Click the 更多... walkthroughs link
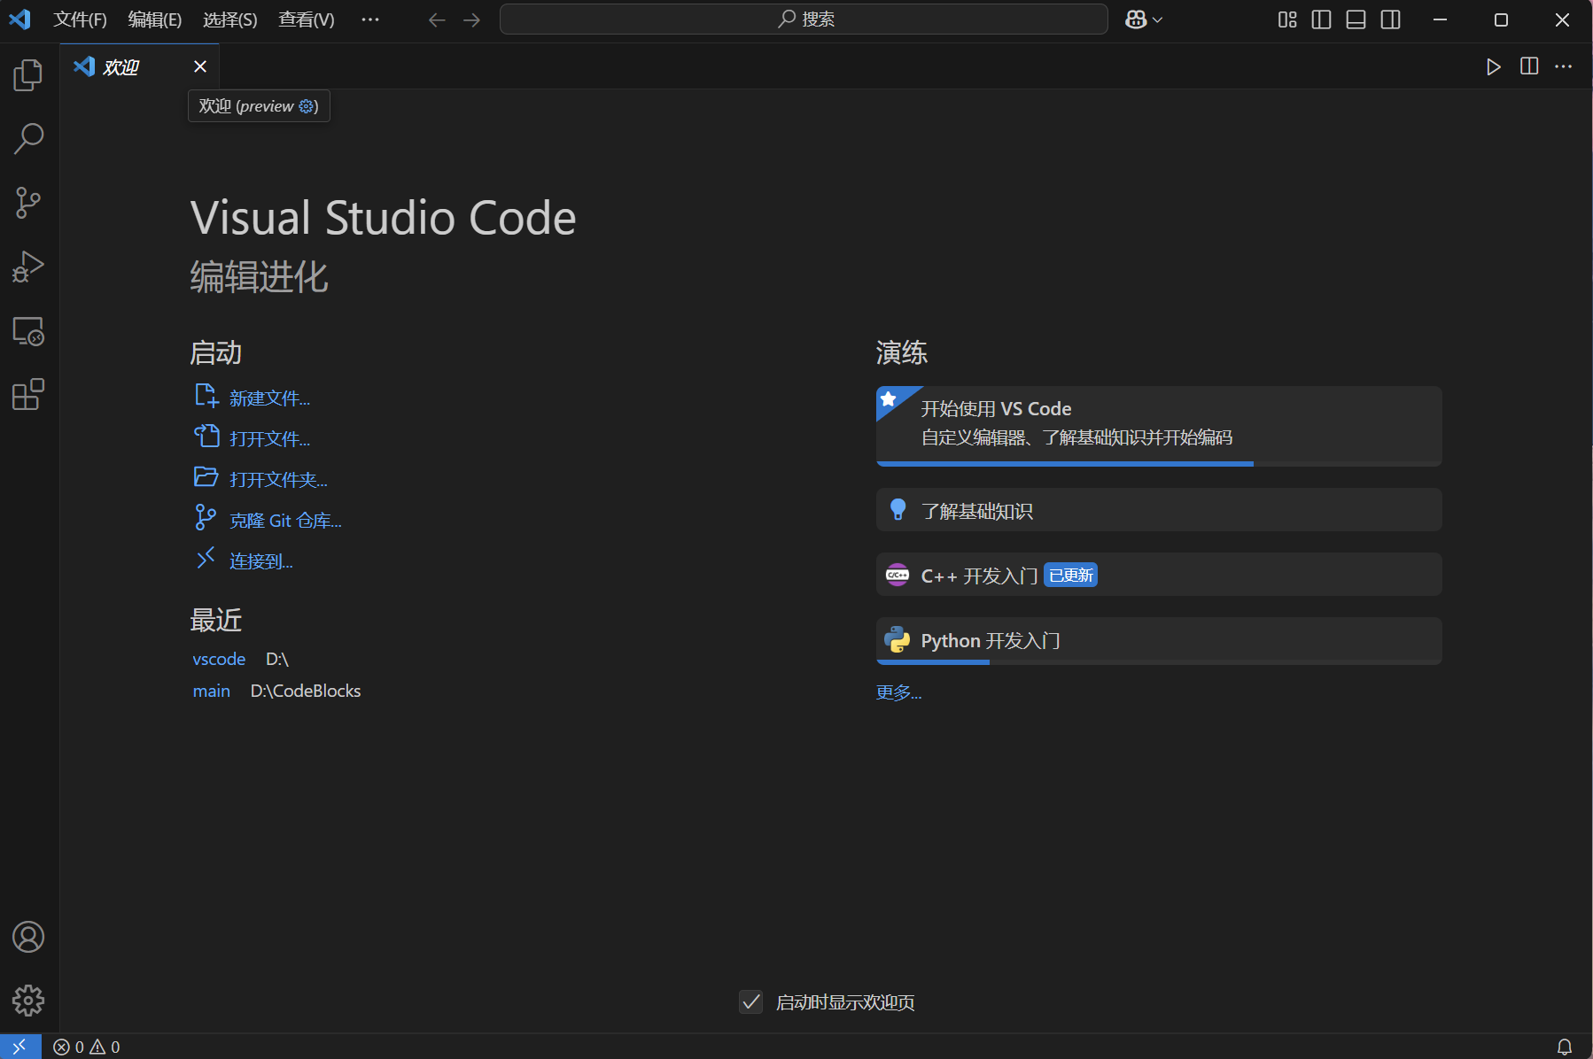This screenshot has width=1593, height=1059. coord(898,692)
